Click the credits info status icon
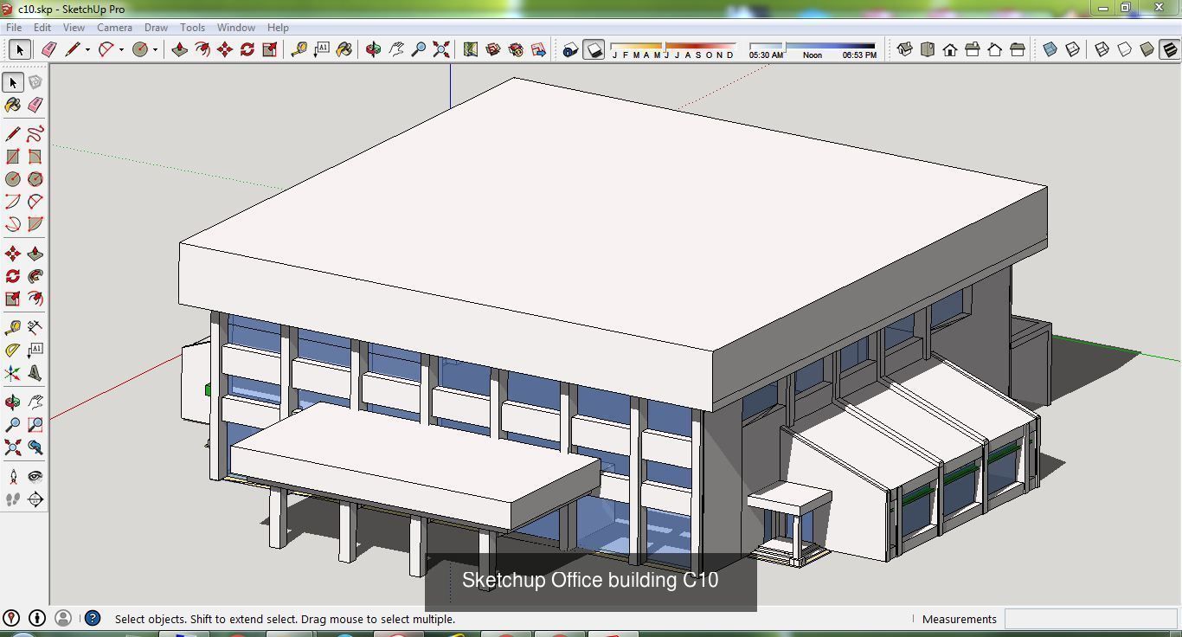Image resolution: width=1182 pixels, height=637 pixels. (x=37, y=618)
